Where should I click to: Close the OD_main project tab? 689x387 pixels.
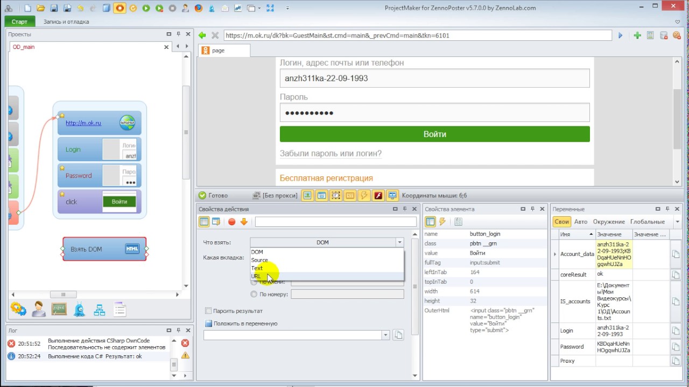(166, 47)
